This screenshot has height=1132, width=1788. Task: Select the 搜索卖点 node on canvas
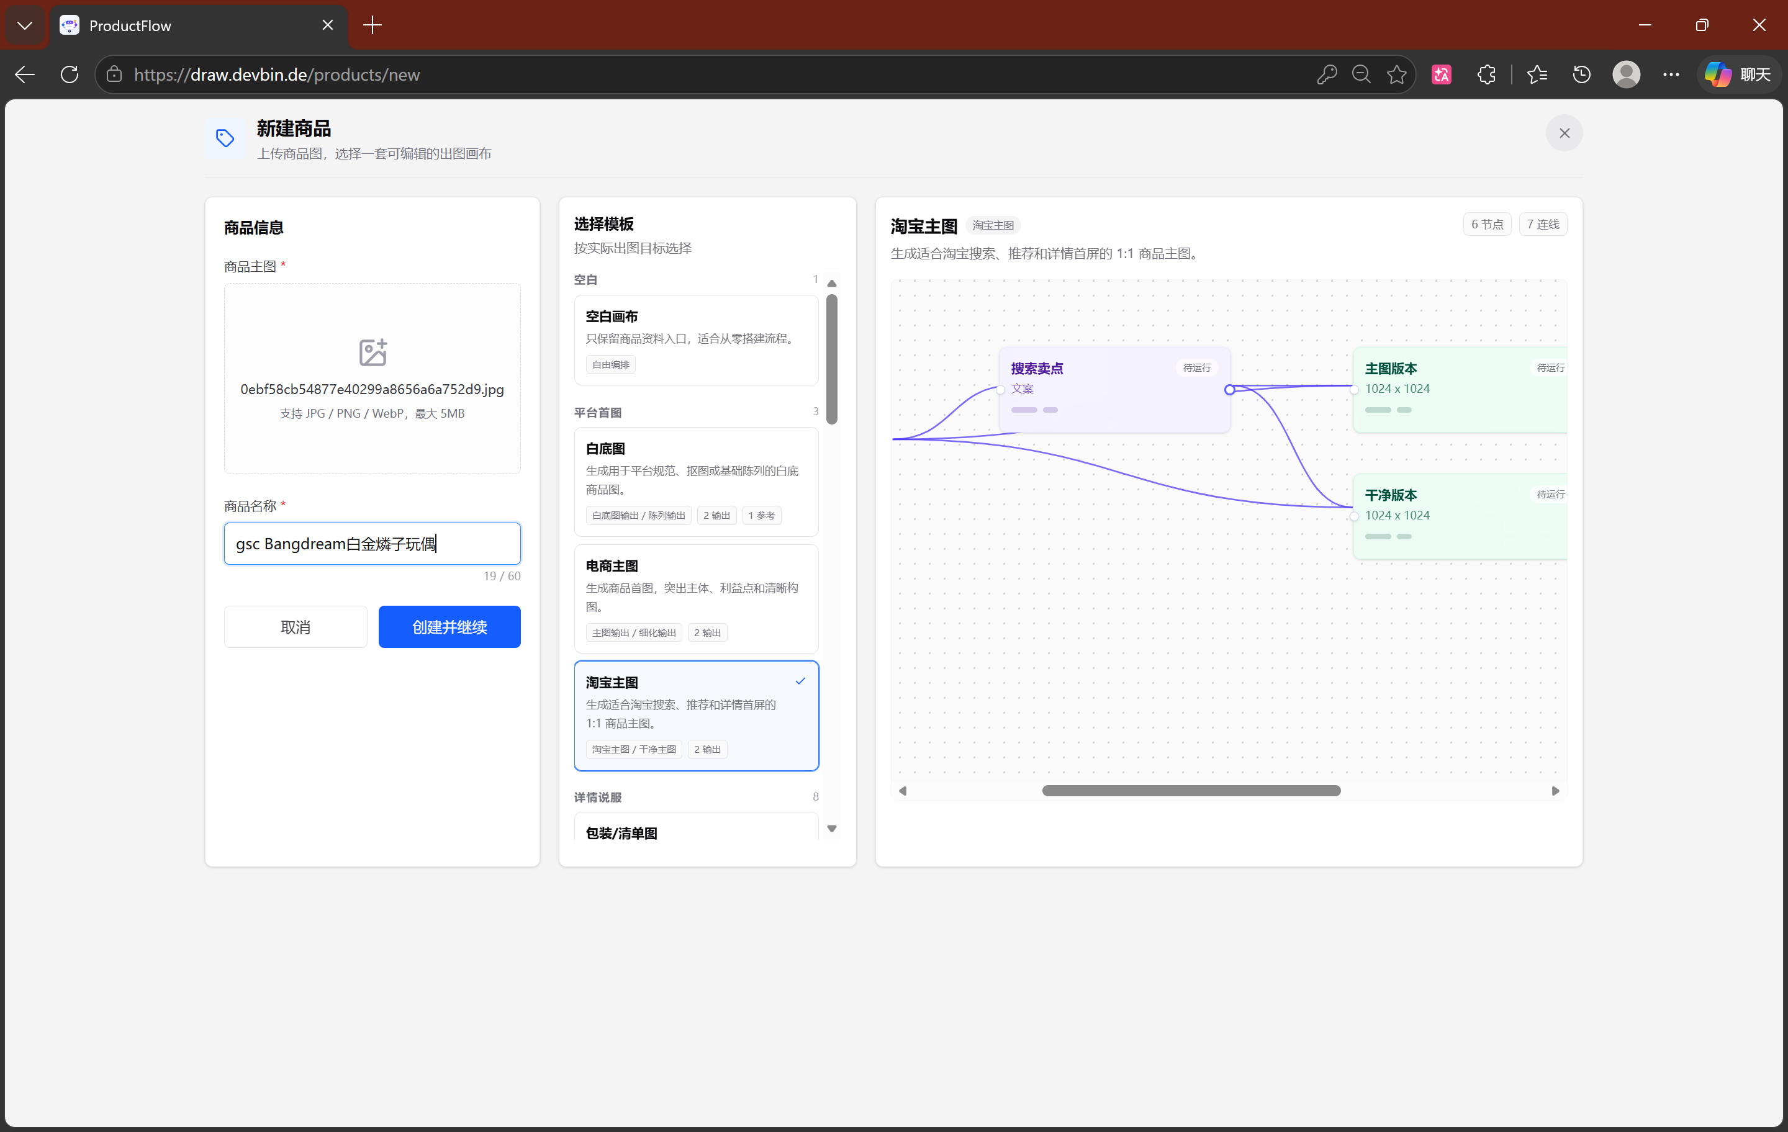click(x=1114, y=389)
